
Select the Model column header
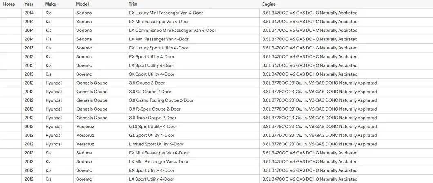click(x=82, y=4)
